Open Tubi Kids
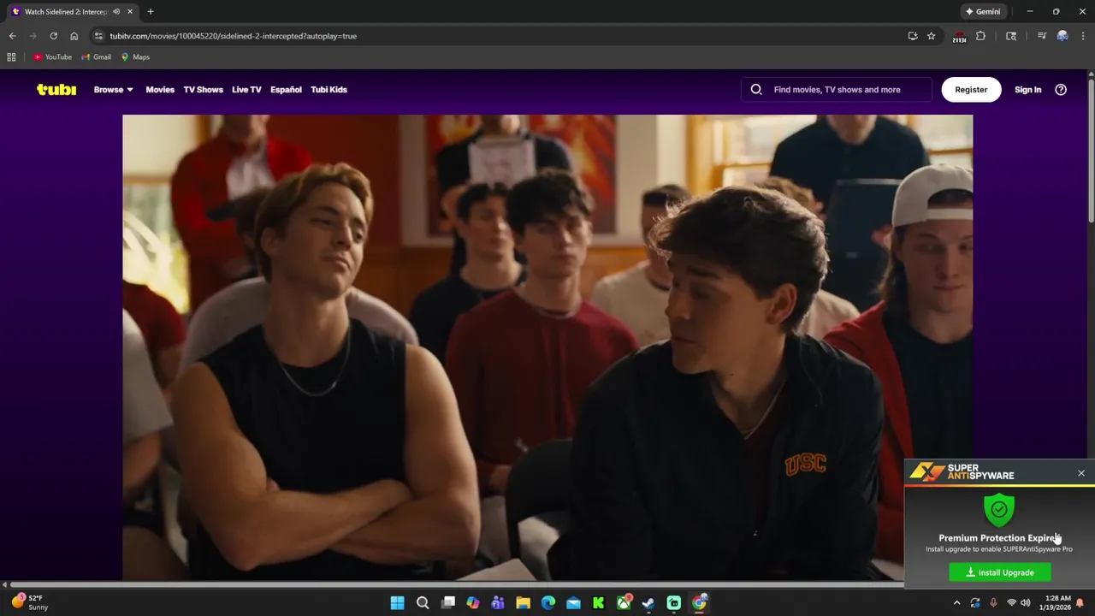 coord(328,89)
